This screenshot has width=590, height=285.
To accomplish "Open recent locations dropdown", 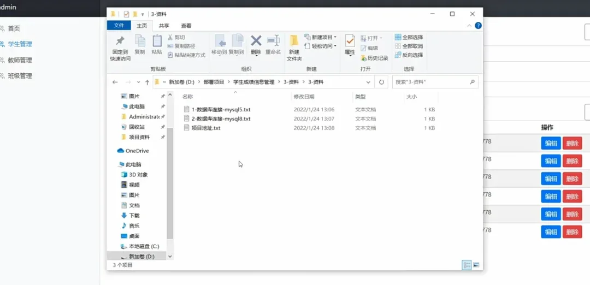I will pyautogui.click(x=138, y=82).
